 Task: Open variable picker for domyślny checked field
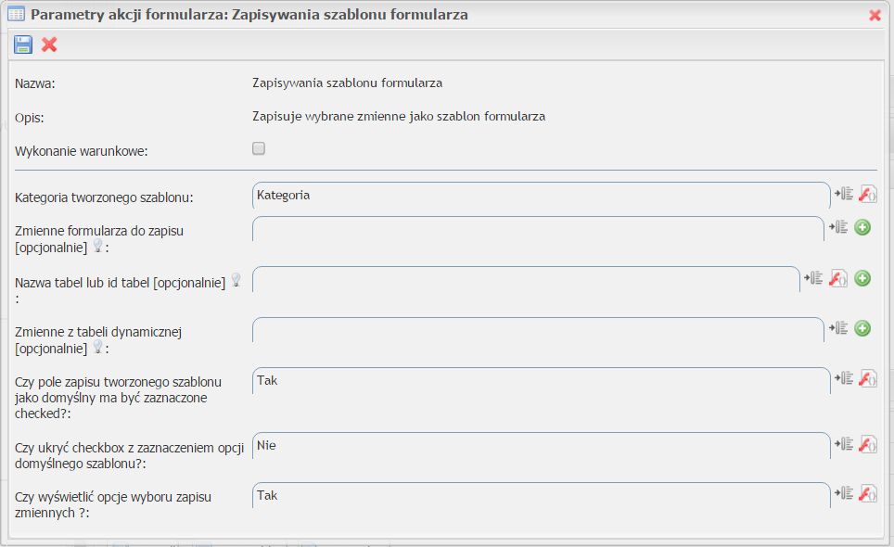(x=842, y=378)
